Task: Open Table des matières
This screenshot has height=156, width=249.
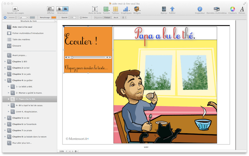Action: tap(21, 40)
